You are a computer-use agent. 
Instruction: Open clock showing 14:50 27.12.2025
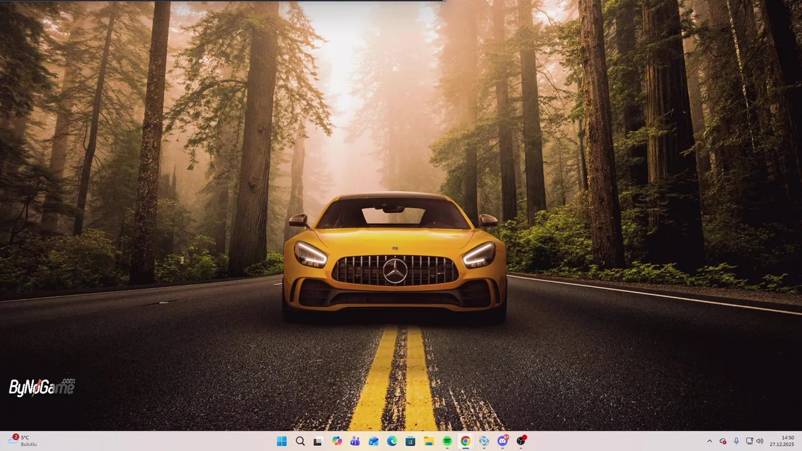coord(782,441)
